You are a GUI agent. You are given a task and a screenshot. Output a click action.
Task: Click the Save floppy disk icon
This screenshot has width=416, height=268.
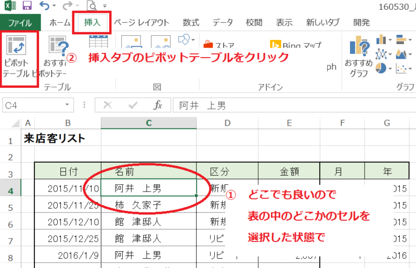27,5
